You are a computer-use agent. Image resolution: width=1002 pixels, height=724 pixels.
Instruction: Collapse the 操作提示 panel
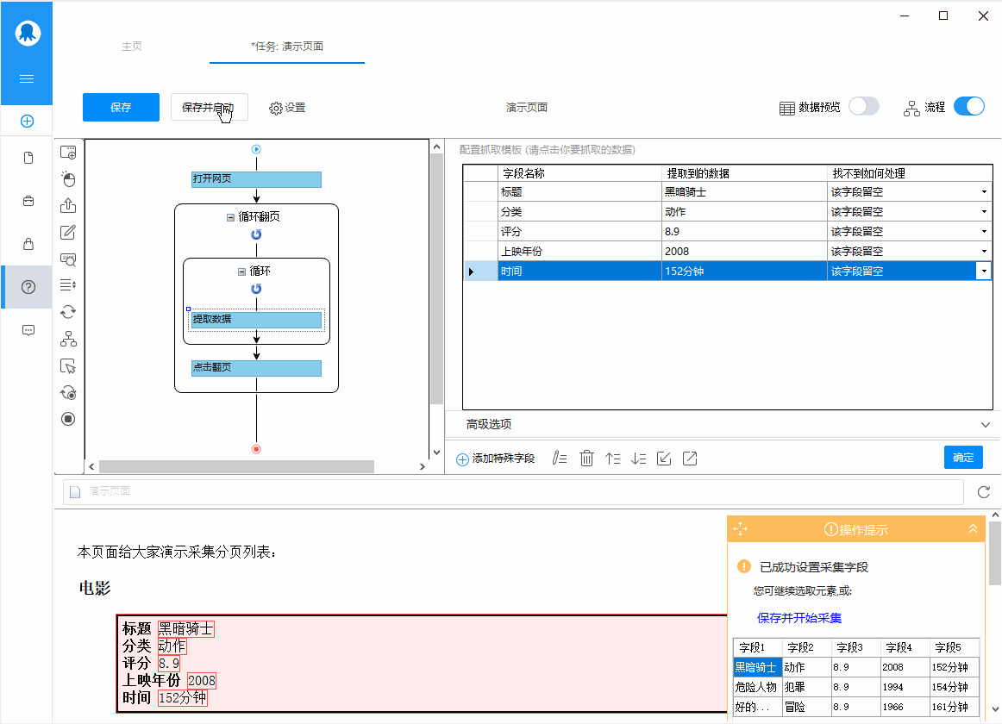(x=973, y=528)
